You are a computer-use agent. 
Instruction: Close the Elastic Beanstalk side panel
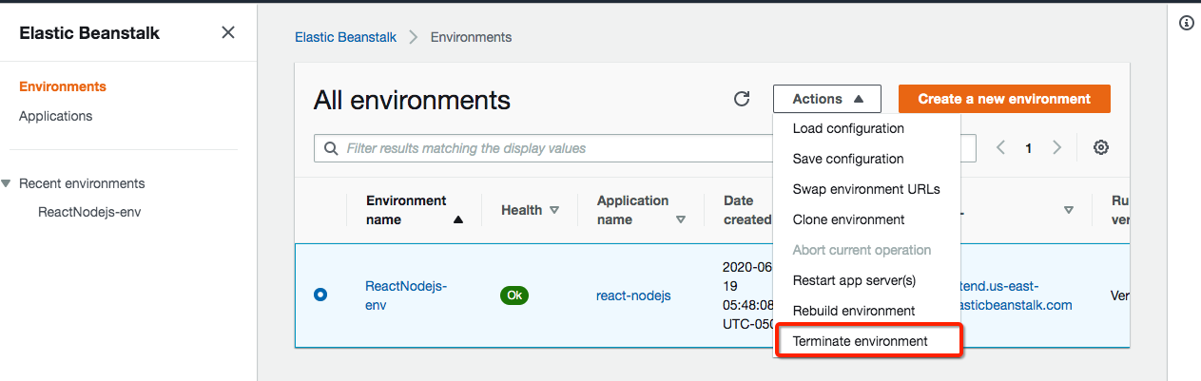coord(228,33)
